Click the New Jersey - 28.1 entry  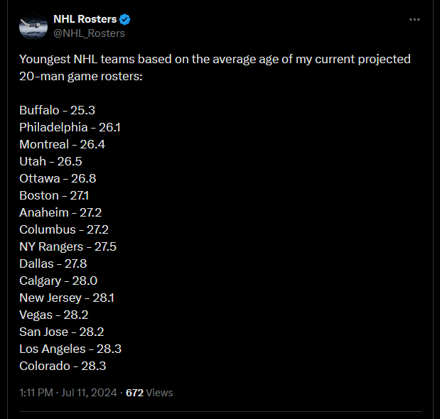pyautogui.click(x=67, y=298)
